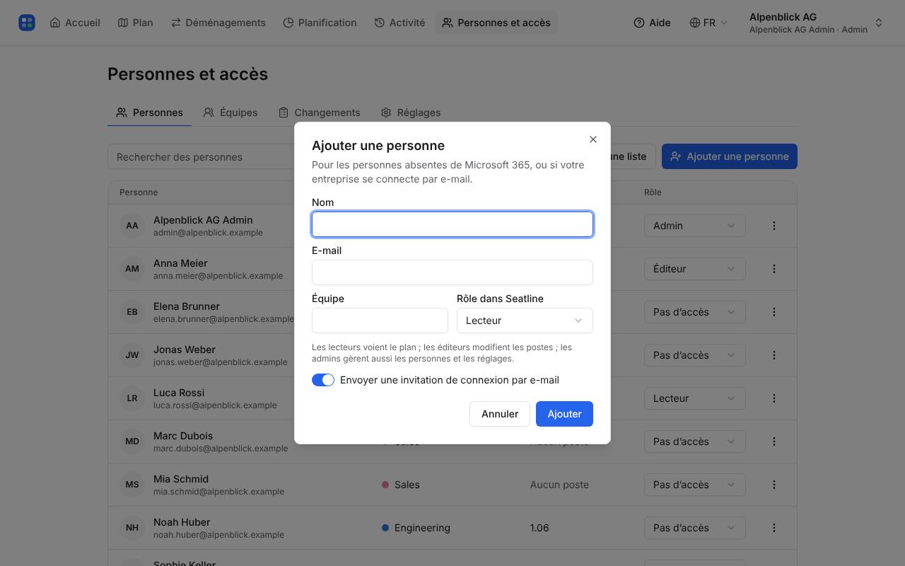Open row menu for Mia Schmid
Viewport: 905px width, 566px height.
(x=774, y=485)
